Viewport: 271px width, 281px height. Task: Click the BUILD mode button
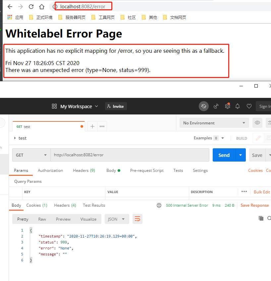242,138
